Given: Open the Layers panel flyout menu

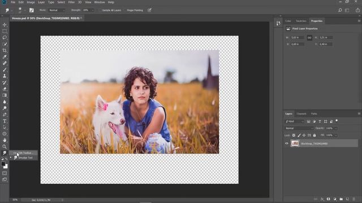Looking at the screenshot, I should coord(359,114).
